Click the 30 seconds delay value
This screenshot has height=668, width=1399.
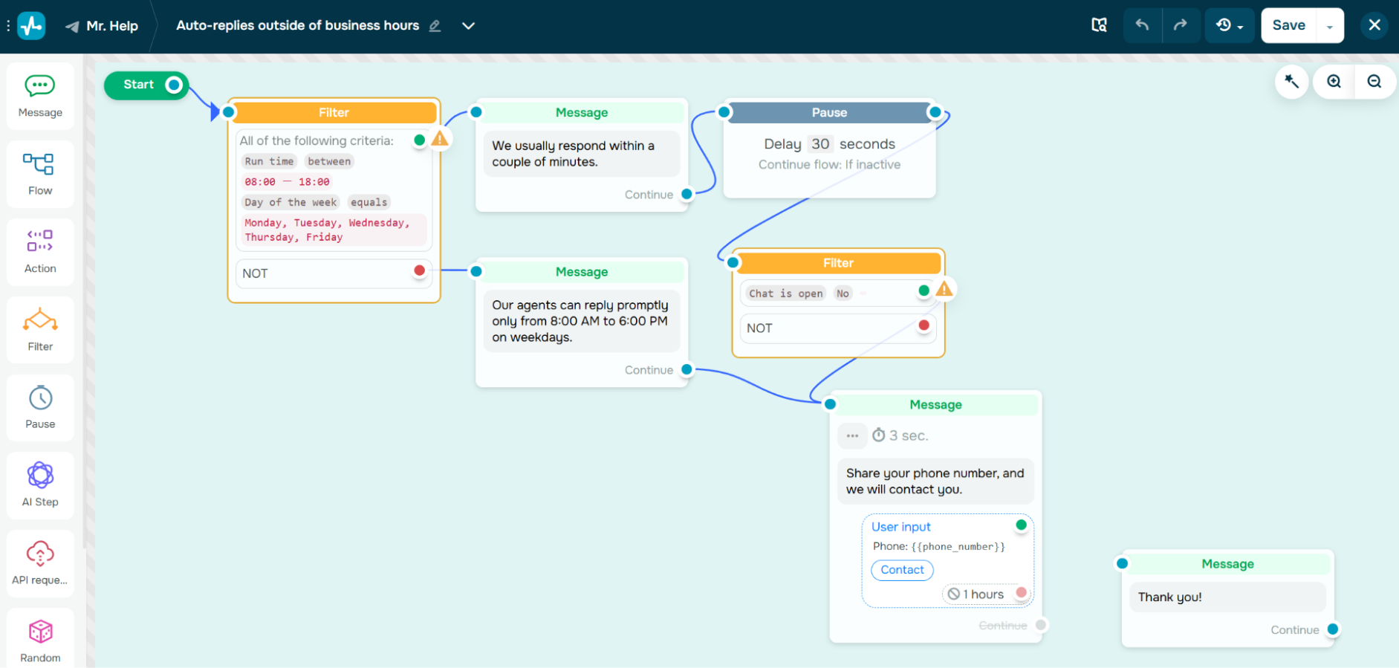820,144
